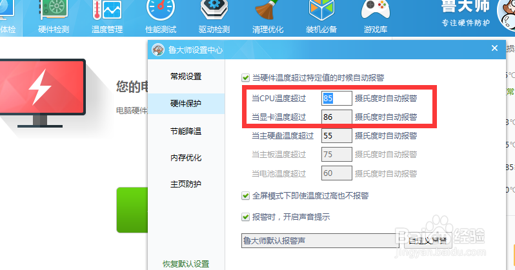
Task: Open 驱动检测 driver detection icon
Action: (x=214, y=10)
